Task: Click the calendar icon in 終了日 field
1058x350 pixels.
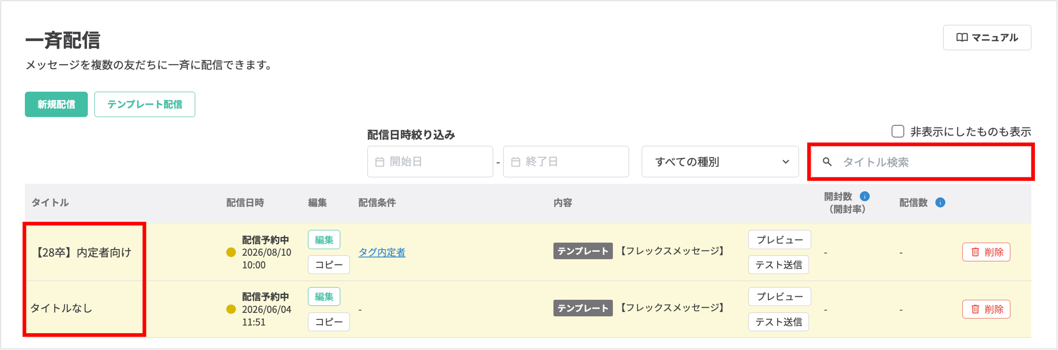Action: coord(515,162)
